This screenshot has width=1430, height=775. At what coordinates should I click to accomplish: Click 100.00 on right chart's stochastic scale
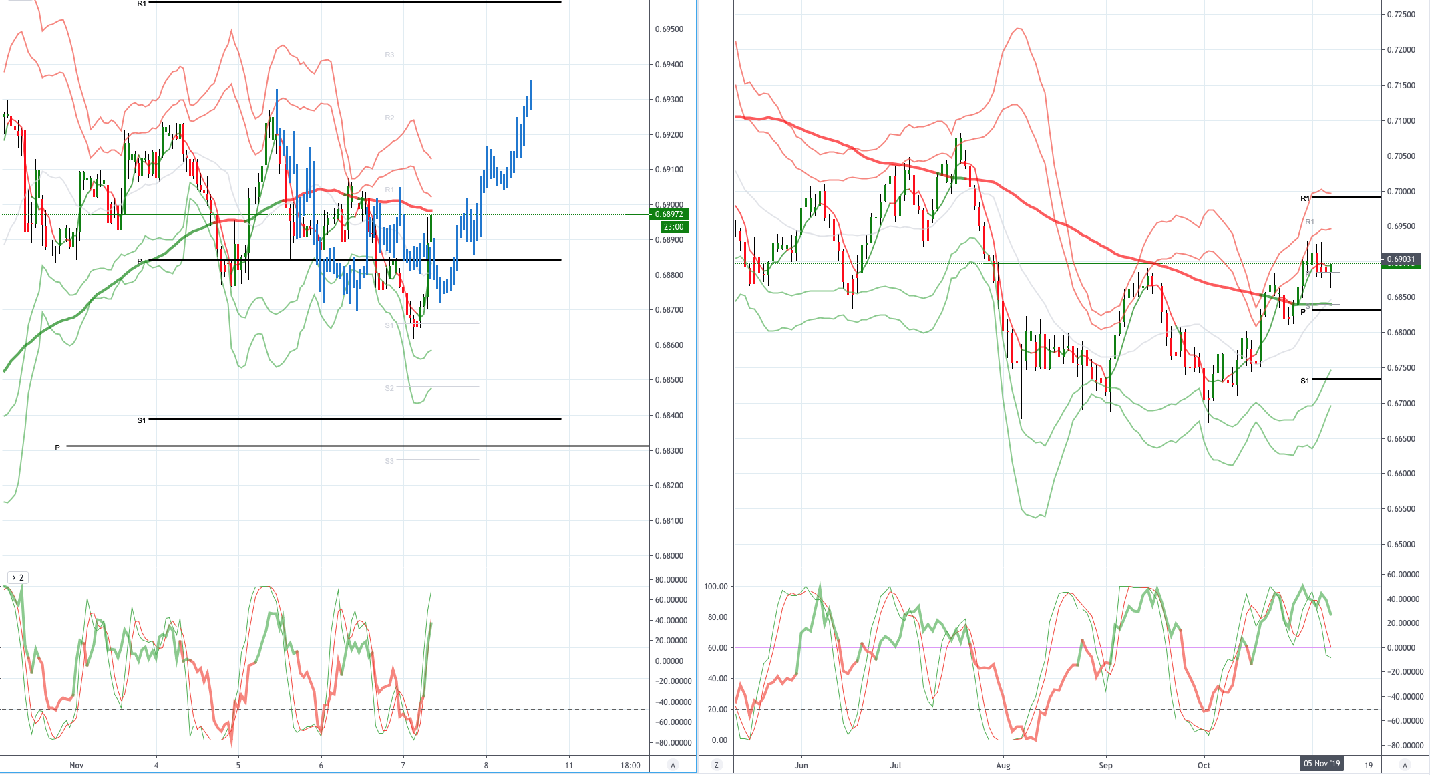pos(716,587)
